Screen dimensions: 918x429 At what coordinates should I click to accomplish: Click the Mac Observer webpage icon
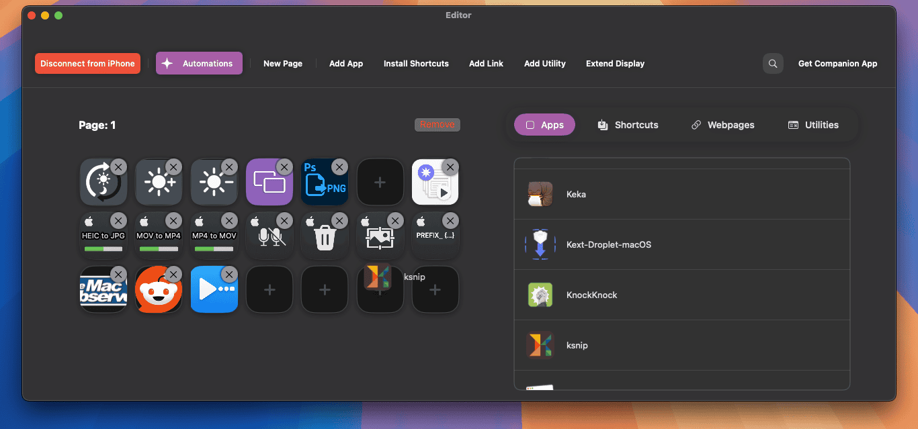103,289
